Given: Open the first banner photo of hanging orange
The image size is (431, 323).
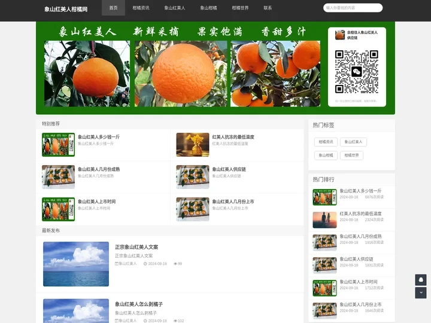Looking at the screenshot, I should point(87,74).
